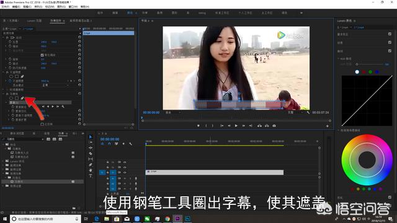397x223 pixels.
Task: Open mask tracking method wrench
Action: point(63,107)
